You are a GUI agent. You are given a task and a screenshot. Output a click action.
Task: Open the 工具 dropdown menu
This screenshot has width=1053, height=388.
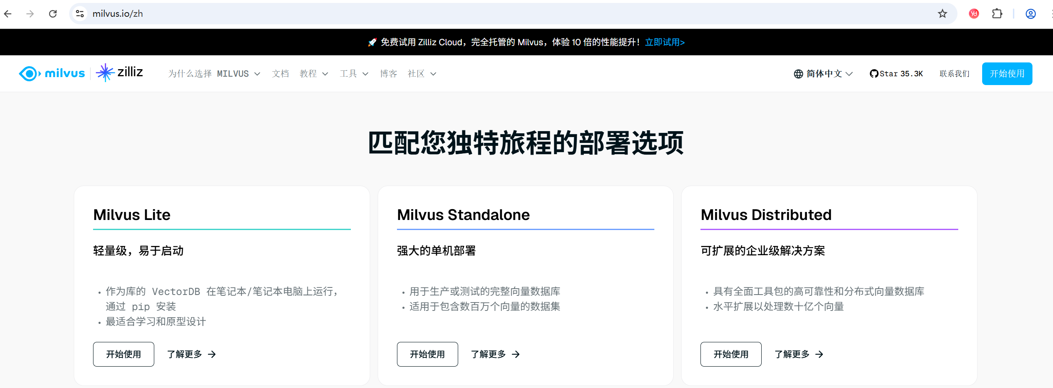tap(353, 73)
